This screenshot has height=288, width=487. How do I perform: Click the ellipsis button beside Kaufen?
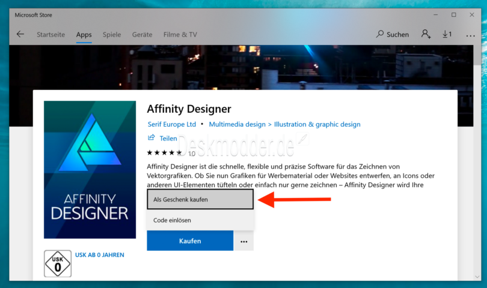[x=244, y=241]
